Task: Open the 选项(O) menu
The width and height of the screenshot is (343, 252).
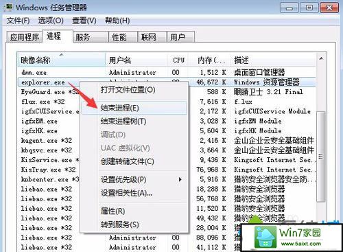Action: pyautogui.click(x=51, y=21)
